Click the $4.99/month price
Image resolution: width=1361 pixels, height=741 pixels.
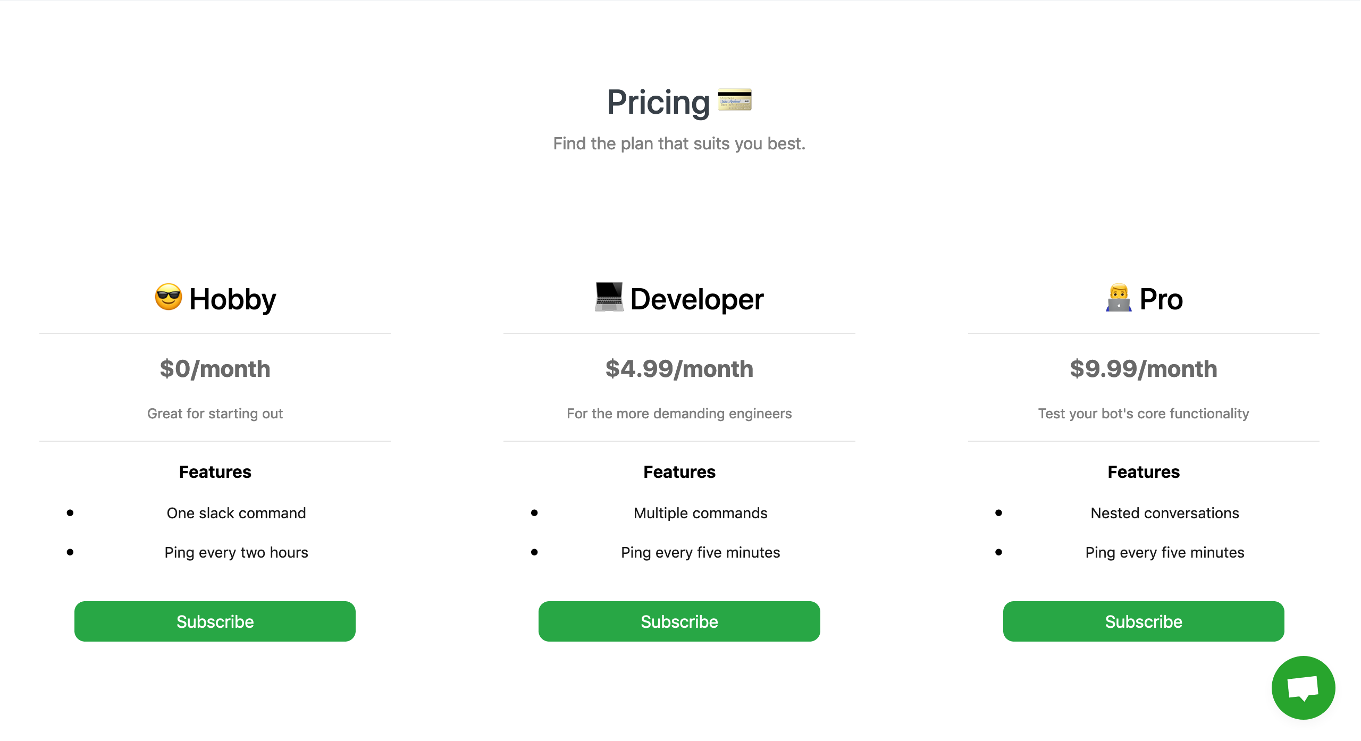[679, 369]
